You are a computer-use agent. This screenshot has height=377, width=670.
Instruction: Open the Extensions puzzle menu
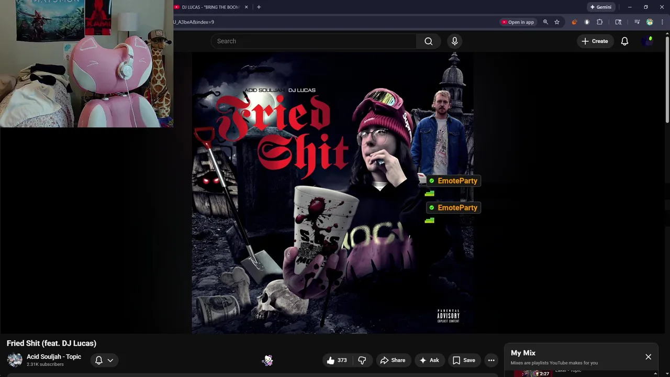tap(600, 22)
